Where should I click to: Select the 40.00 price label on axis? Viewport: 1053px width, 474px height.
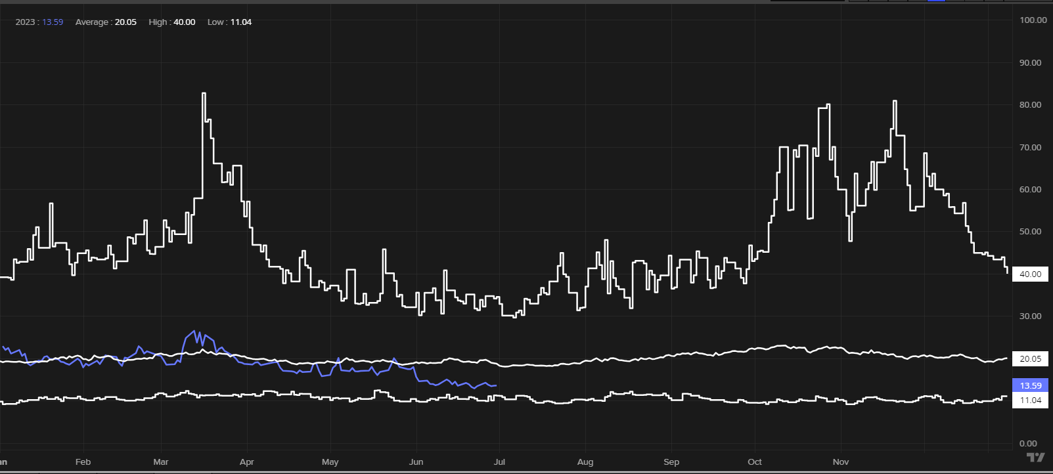1030,274
